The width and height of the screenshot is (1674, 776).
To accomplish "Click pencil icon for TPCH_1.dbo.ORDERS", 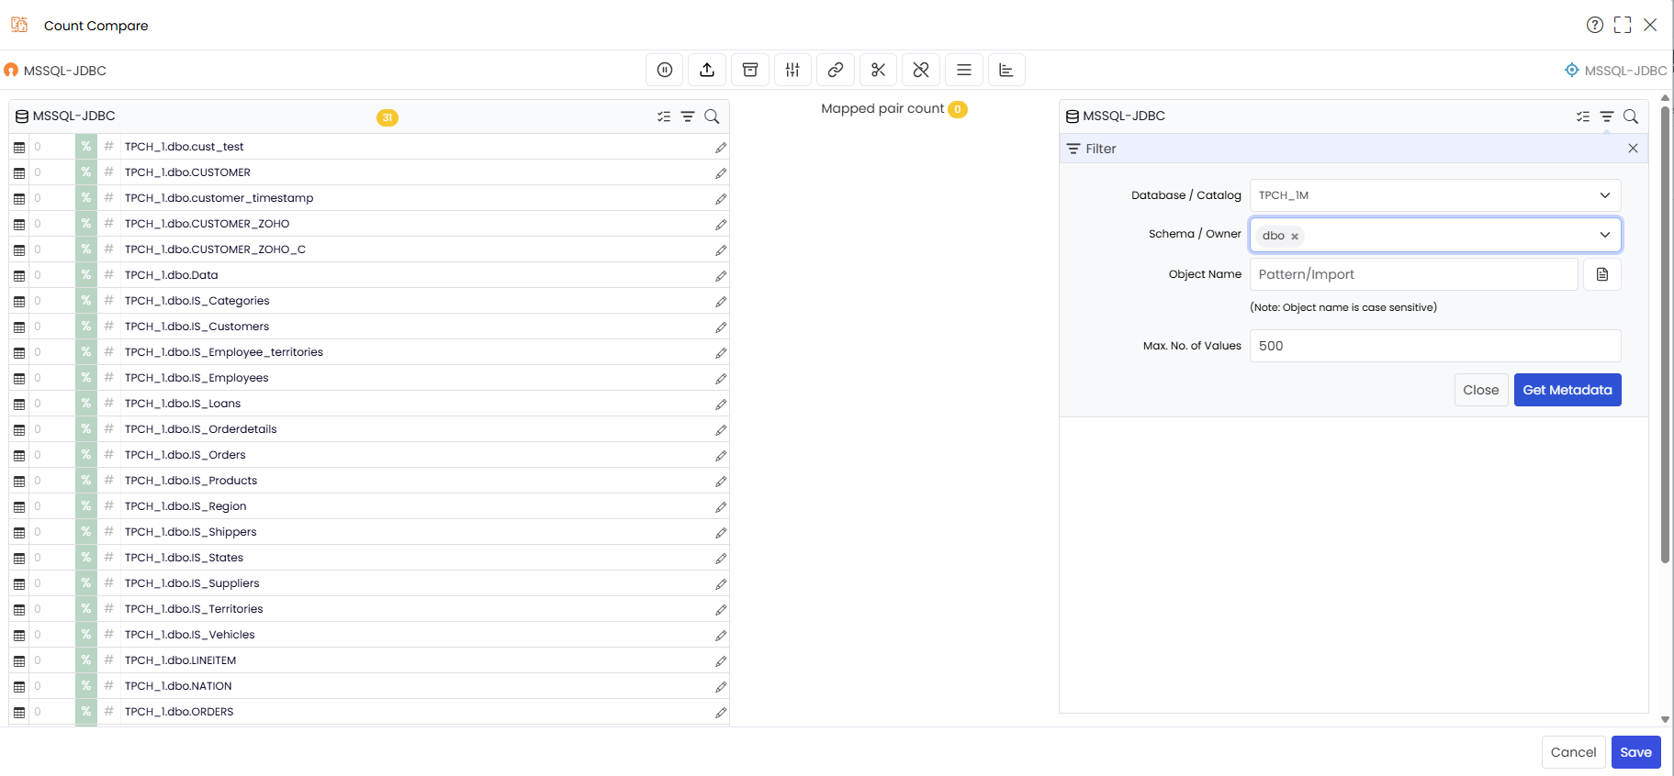I will tap(721, 712).
